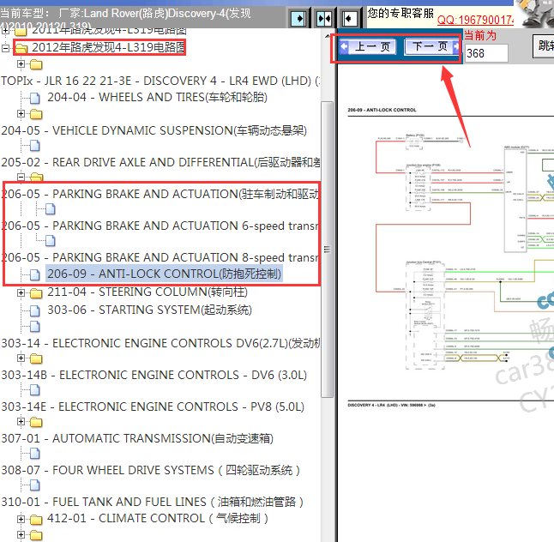Expand the 211-04 STEERING COLUMN folder
554x542 pixels.
click(x=21, y=293)
